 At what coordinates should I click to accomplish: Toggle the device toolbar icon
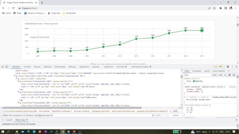click(7, 67)
